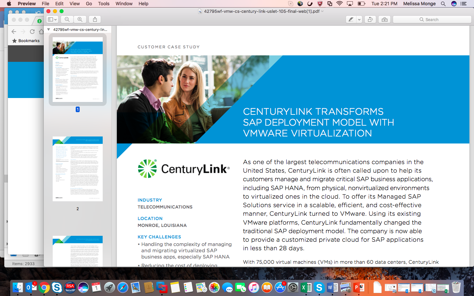474x296 pixels.
Task: Select the page 3 thumbnail
Action: (x=78, y=251)
